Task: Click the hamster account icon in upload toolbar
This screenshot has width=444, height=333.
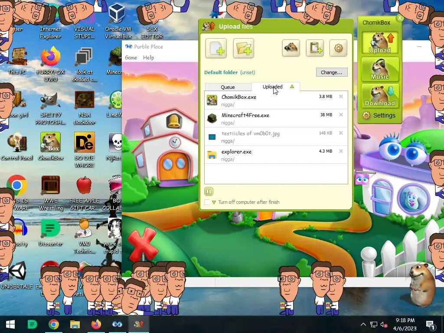Action: pos(291,48)
